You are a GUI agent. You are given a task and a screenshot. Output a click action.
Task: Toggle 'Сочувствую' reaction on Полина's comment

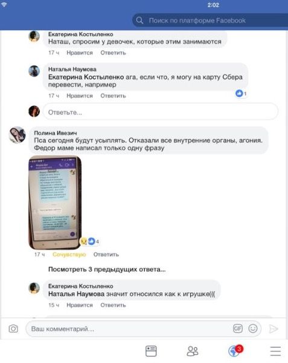pyautogui.click(x=69, y=255)
